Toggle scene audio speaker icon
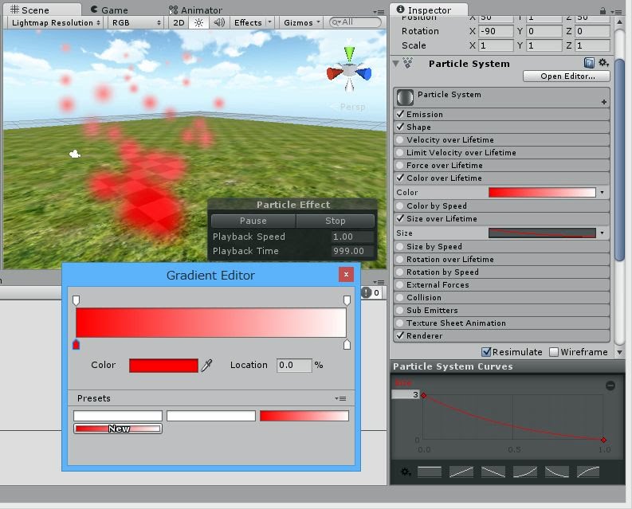Screen dimensions: 632x509 219,22
